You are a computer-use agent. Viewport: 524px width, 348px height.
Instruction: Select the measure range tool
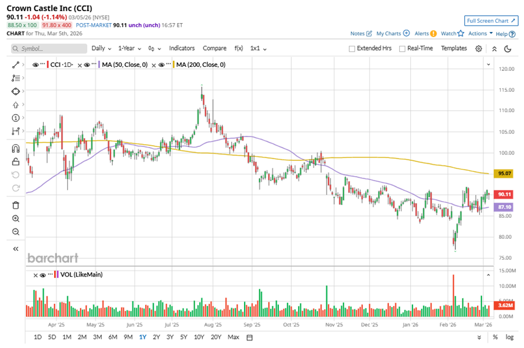click(16, 131)
